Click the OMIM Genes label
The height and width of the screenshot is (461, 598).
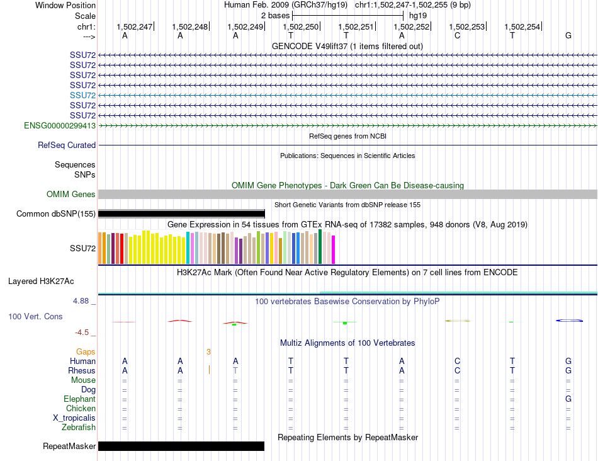click(x=71, y=194)
